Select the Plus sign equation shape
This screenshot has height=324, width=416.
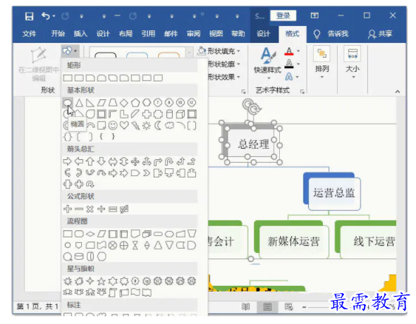[68, 209]
